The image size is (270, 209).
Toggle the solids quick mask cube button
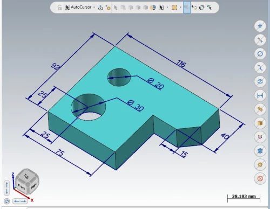[260, 123]
